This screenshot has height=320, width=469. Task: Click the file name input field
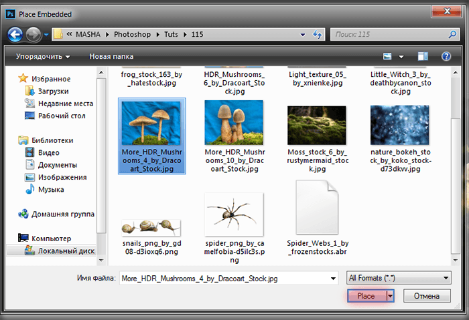[x=224, y=278]
